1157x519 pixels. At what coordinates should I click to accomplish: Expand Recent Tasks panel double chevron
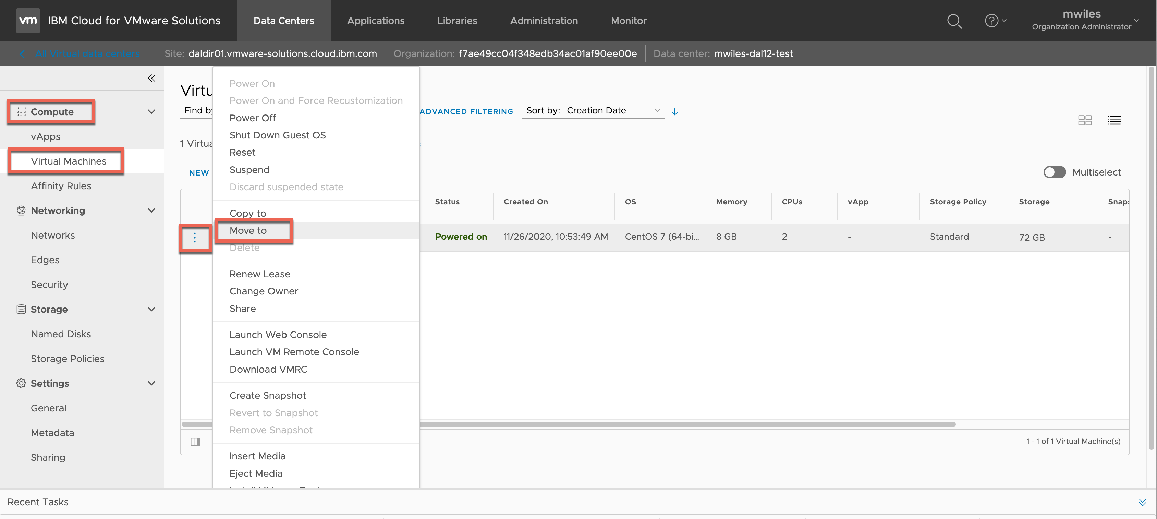tap(1142, 502)
